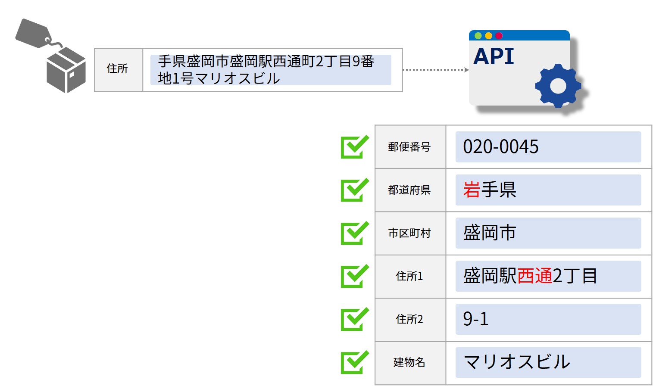
Task: Click the address input containing 手県盛岡市盛岡駅西通町
Action: pyautogui.click(x=271, y=70)
